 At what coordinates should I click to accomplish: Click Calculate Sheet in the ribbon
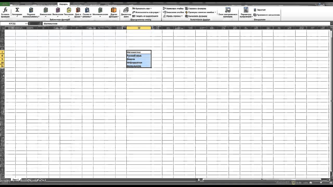267,15
